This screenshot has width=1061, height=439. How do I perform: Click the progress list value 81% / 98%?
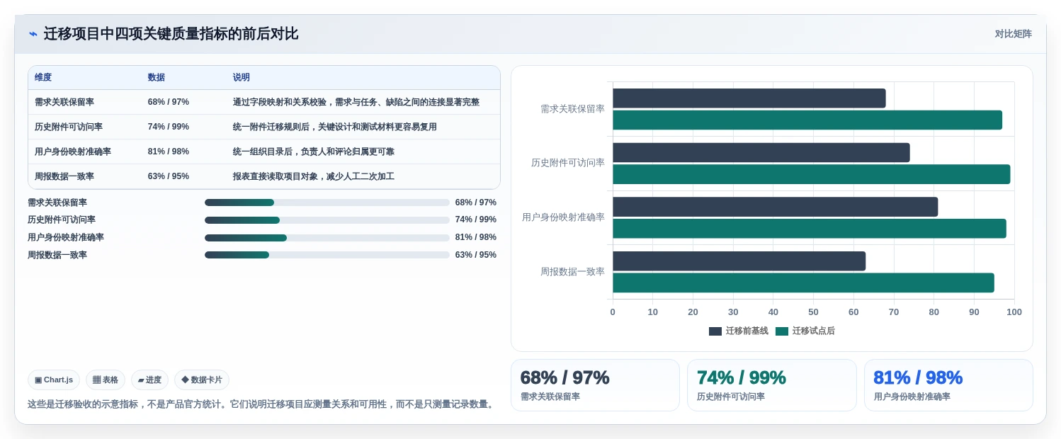coord(476,237)
